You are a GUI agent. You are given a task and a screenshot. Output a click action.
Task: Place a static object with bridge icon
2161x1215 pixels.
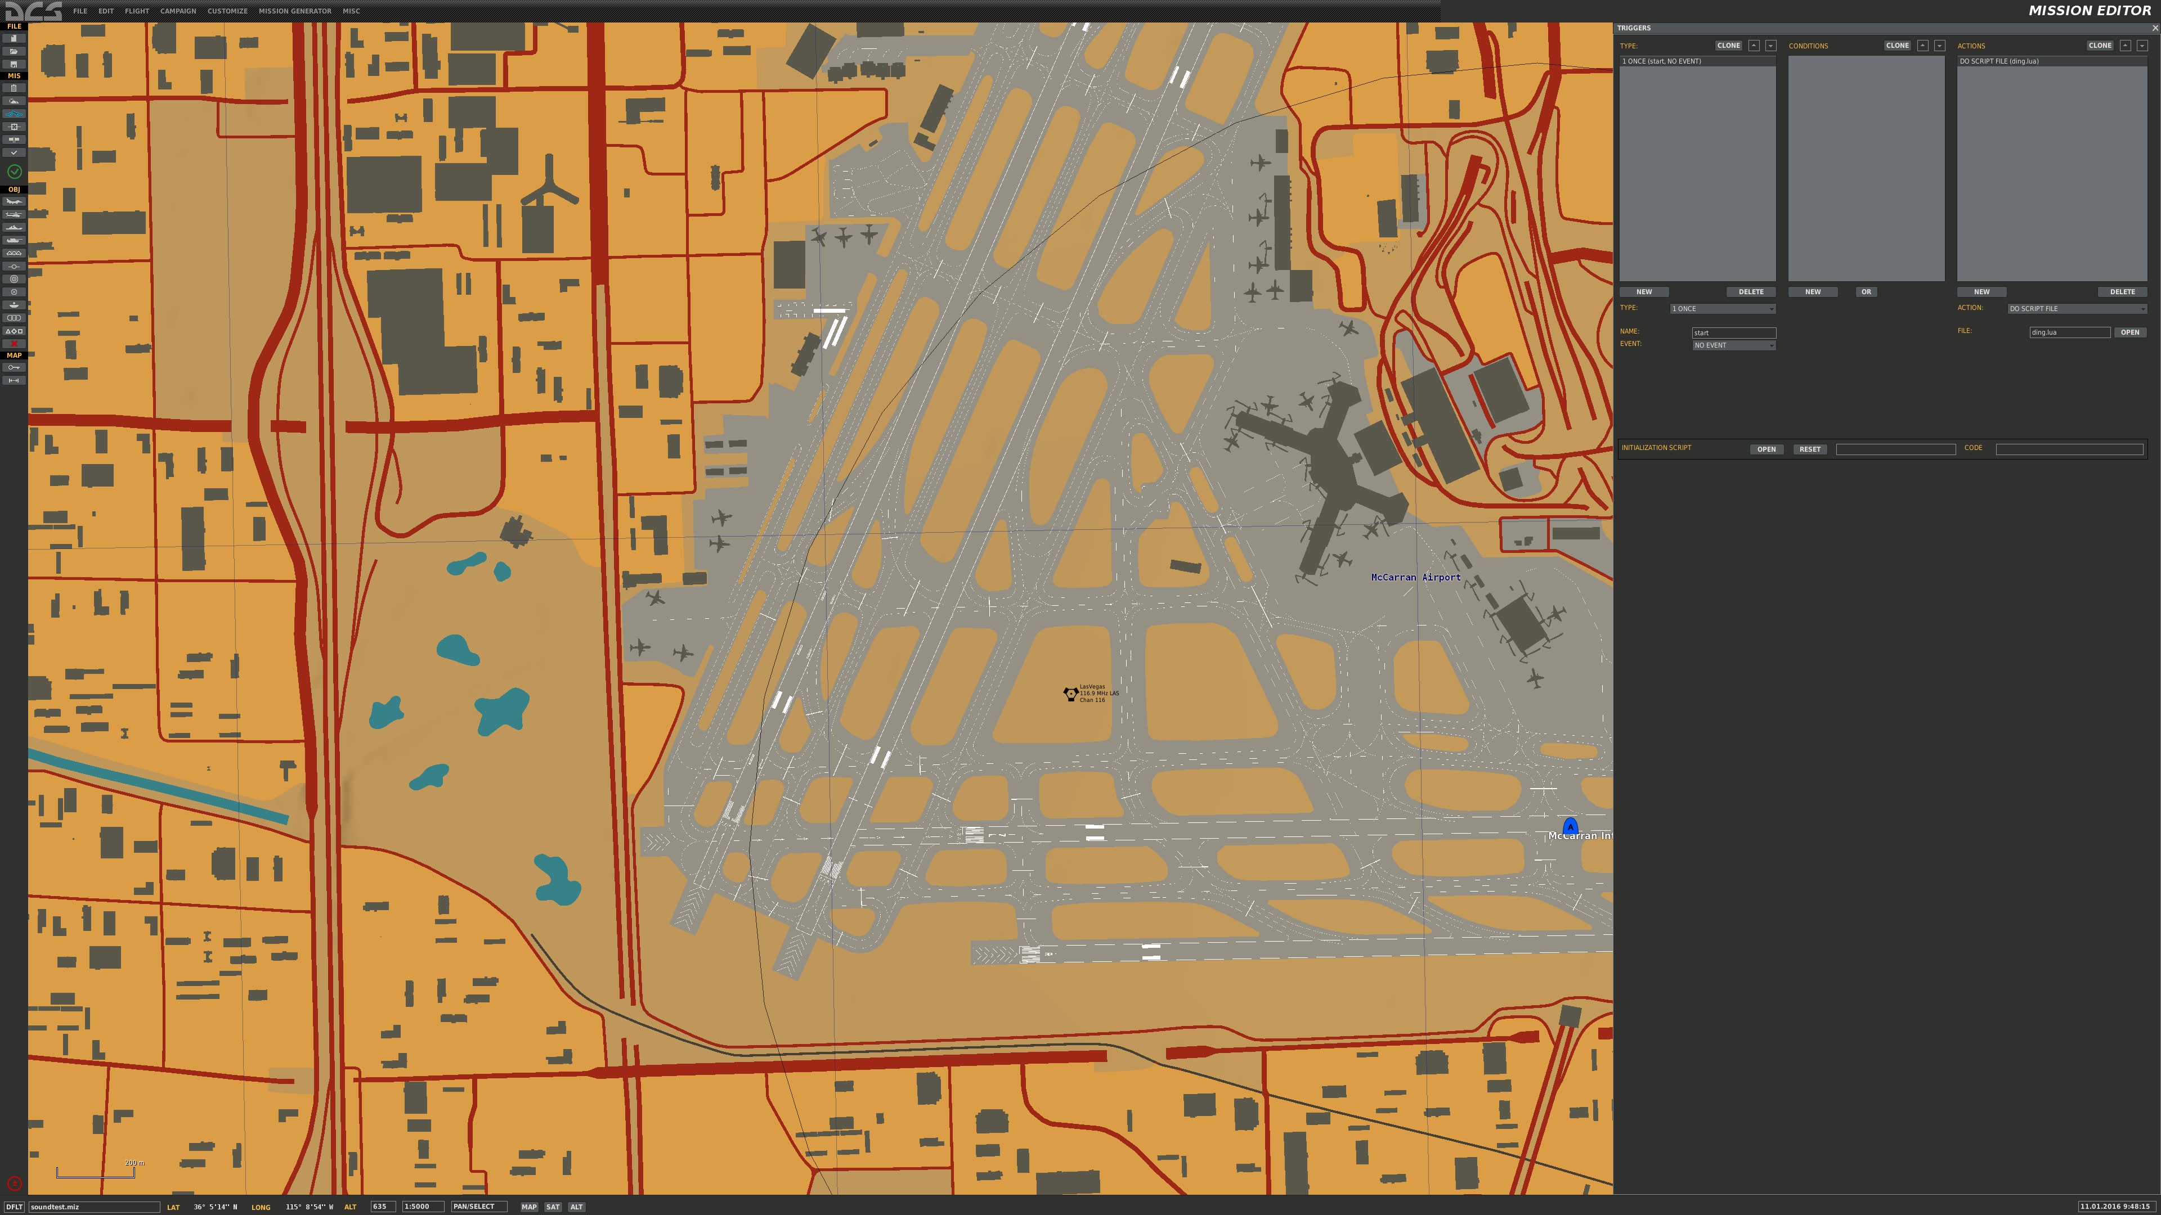click(14, 253)
